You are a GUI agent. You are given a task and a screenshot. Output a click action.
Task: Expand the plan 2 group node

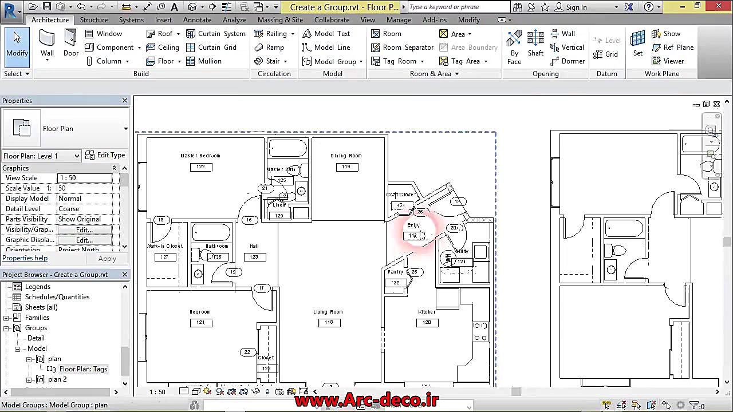(x=29, y=379)
